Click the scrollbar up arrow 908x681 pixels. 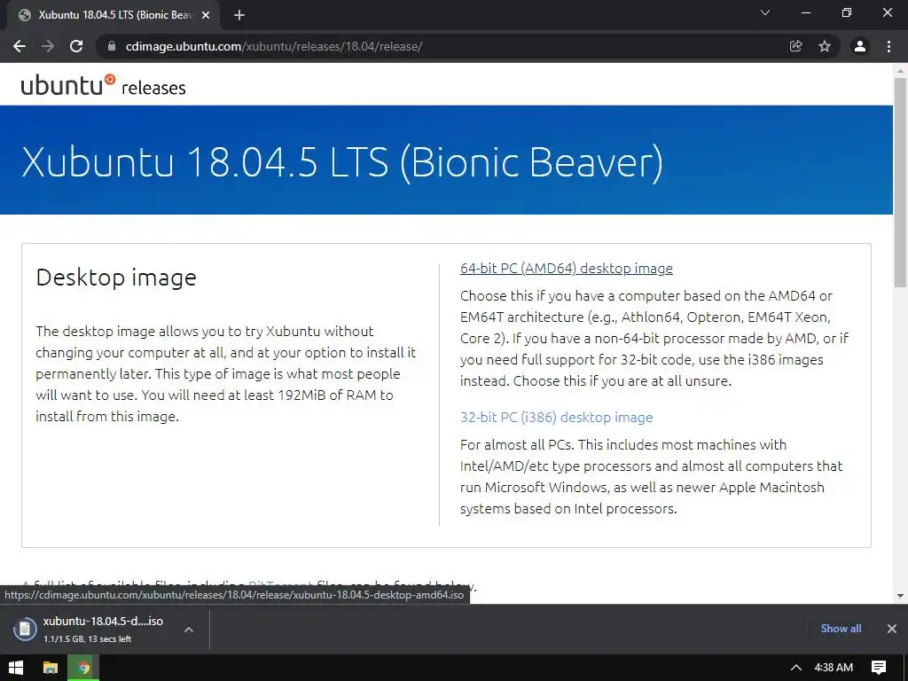tap(900, 71)
